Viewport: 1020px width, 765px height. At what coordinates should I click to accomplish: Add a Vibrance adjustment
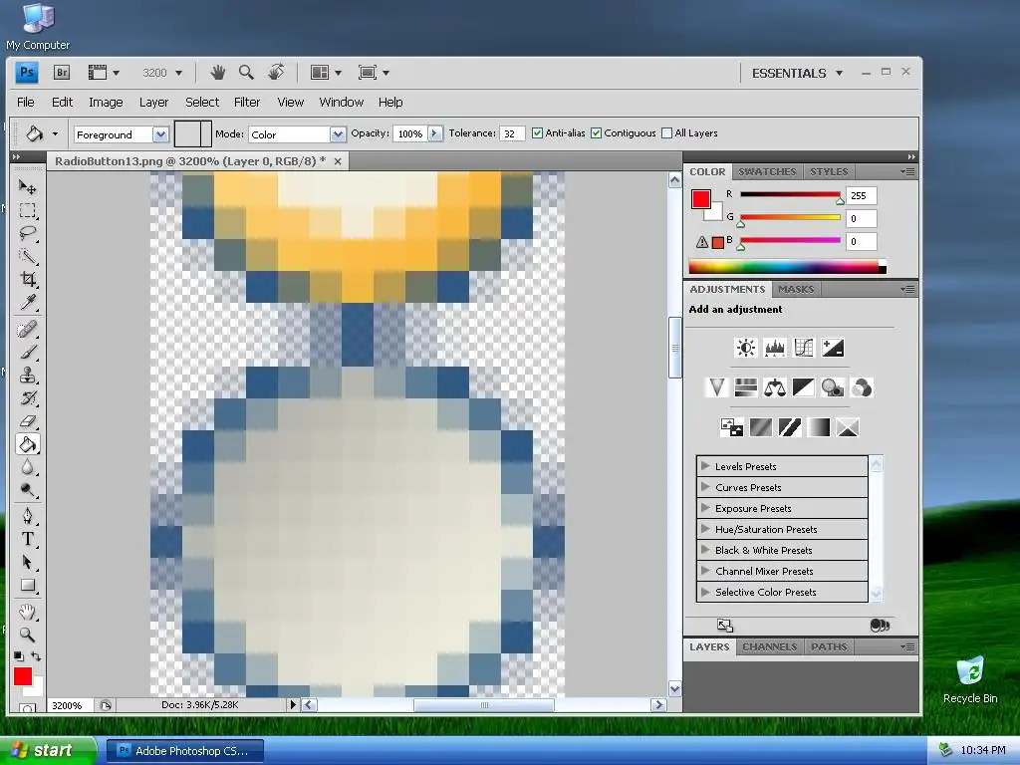coord(717,388)
